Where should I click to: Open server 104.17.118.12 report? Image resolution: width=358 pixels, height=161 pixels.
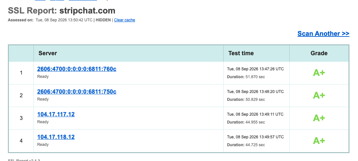point(56,137)
